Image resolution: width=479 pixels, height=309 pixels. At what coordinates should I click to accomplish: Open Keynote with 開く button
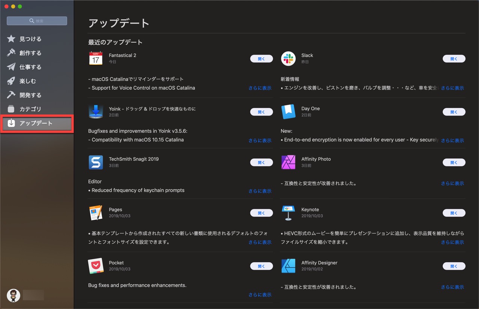(x=454, y=213)
